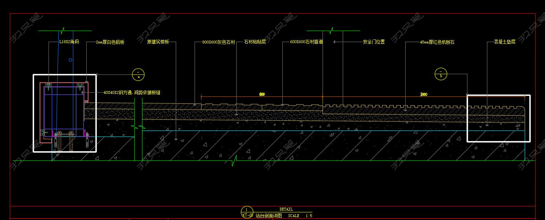This screenshot has height=220, width=545.
Task: Select the 600 dimension text
Action: click(x=262, y=95)
